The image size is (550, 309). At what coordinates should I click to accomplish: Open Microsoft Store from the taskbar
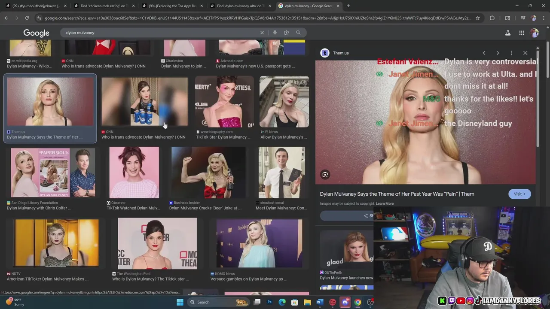pos(295,302)
